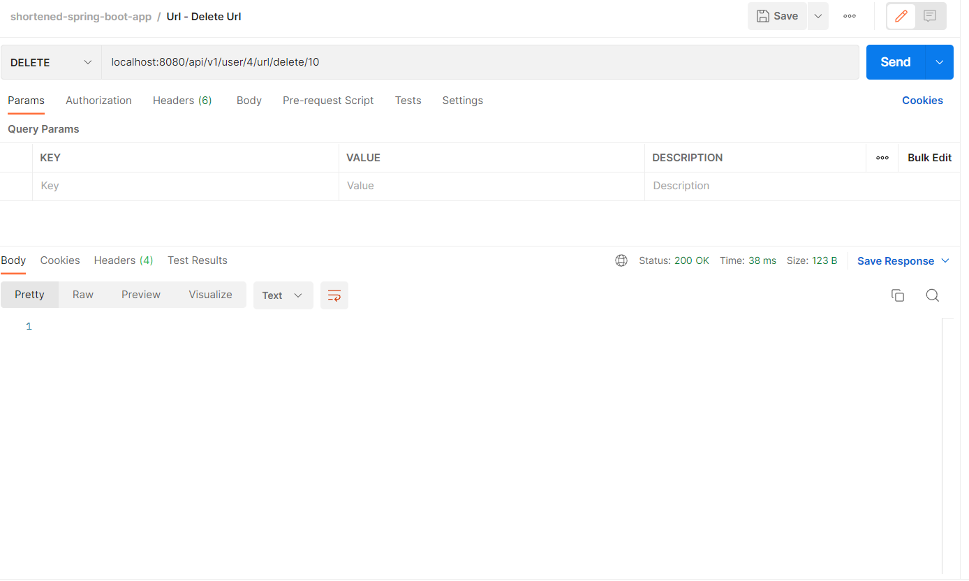Search within the response
Viewport: 969px width, 581px height.
pos(933,295)
